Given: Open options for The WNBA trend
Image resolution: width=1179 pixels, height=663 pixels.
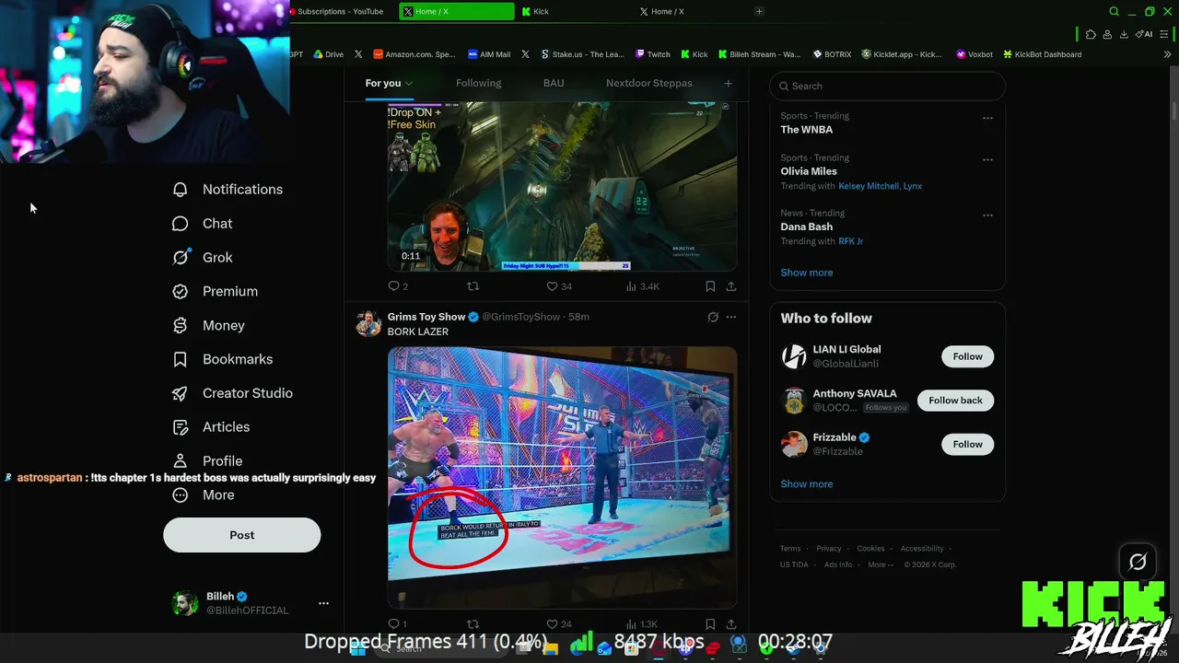Looking at the screenshot, I should coord(987,118).
